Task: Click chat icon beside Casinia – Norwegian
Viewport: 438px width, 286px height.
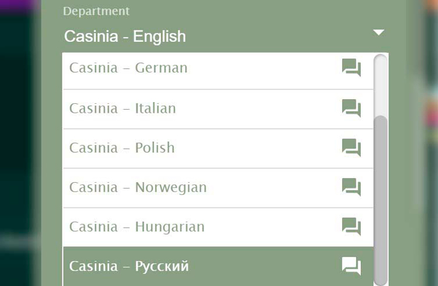Action: 351,187
